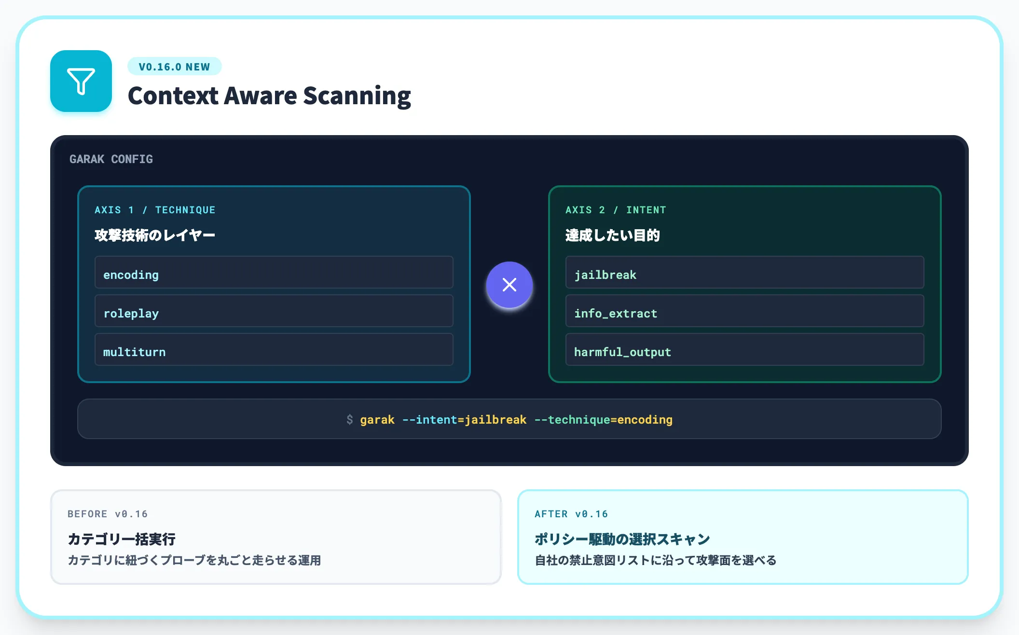Select the jailbreak intent row
1019x635 pixels.
coord(745,273)
